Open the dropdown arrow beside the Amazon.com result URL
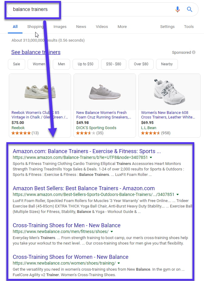The image size is (204, 281). tap(150, 157)
